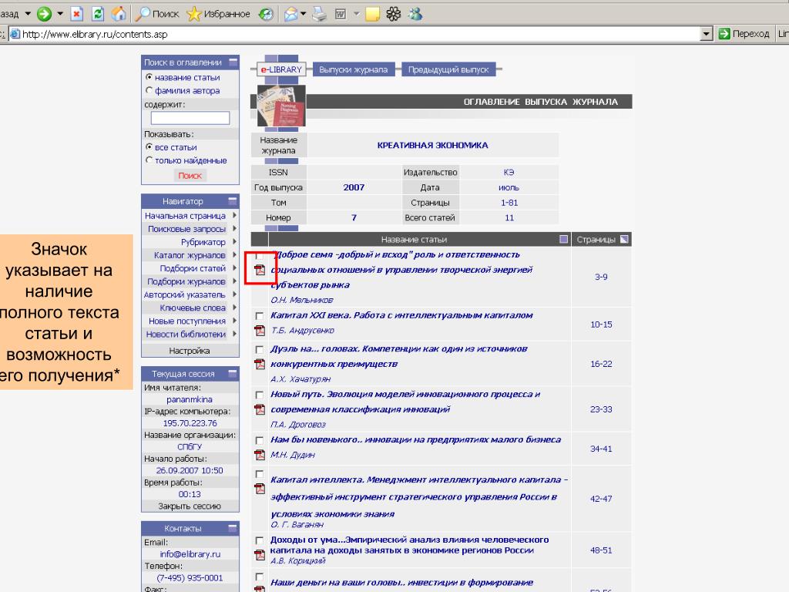Open PDF icon for Дудин article
The width and height of the screenshot is (789, 592).
pos(260,455)
